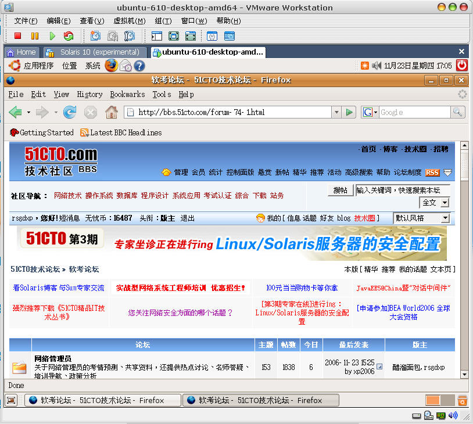This screenshot has width=473, height=424.
Task: Click the revert to snapshot icon
Action: (x=113, y=36)
